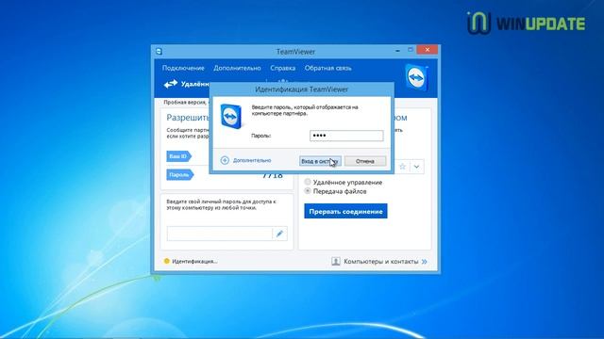Click the double chevron next to contacts

point(424,262)
